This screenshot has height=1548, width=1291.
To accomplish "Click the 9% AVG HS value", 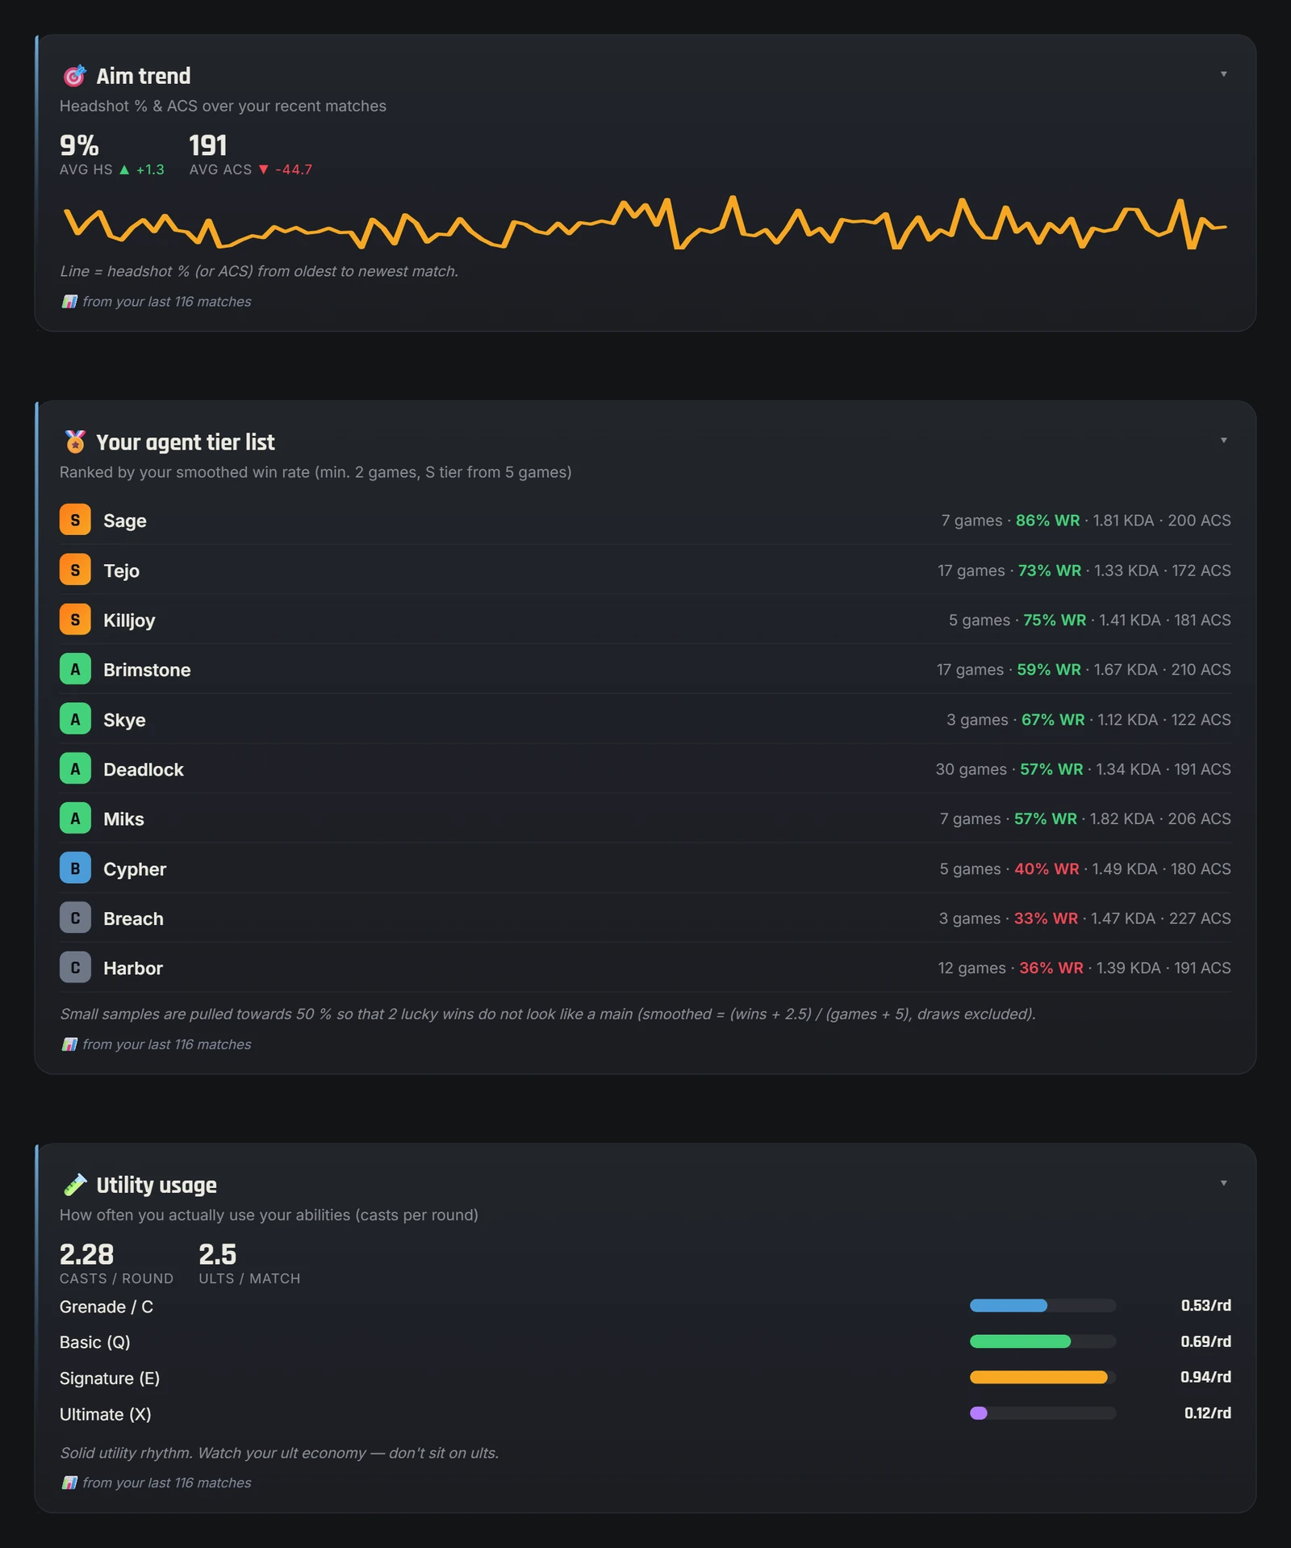I will click(x=79, y=146).
